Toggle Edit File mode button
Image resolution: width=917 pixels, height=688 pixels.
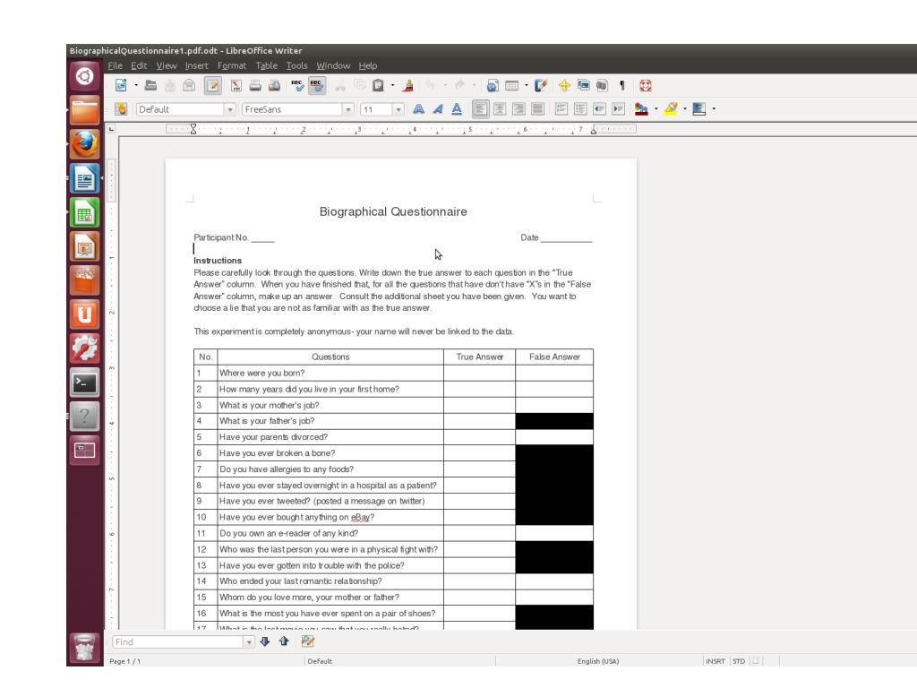pyautogui.click(x=213, y=86)
